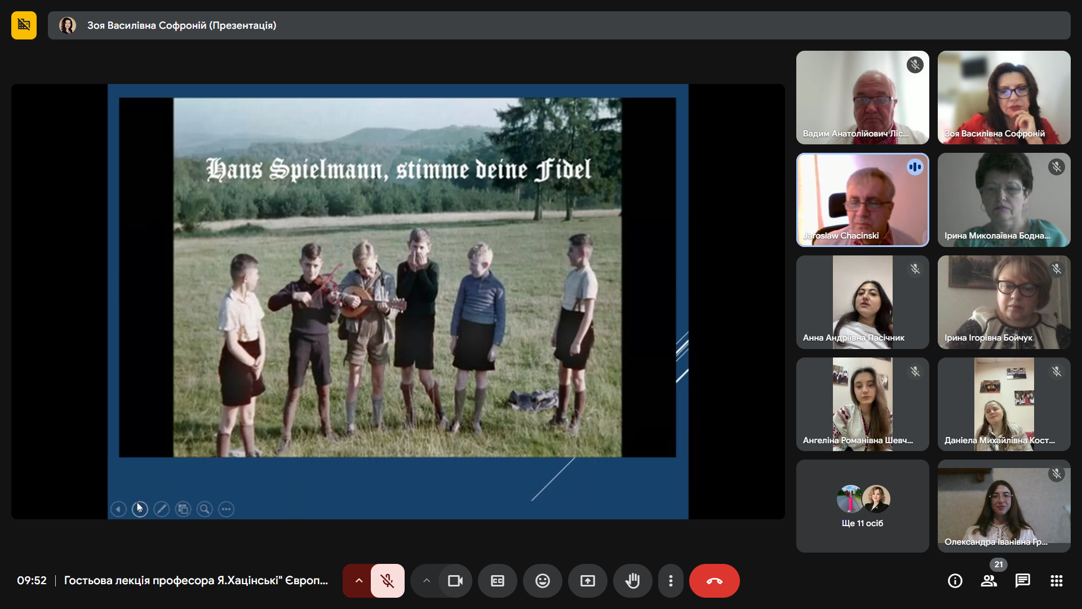
Task: Click the yellow presentation-off icon
Action: point(24,25)
